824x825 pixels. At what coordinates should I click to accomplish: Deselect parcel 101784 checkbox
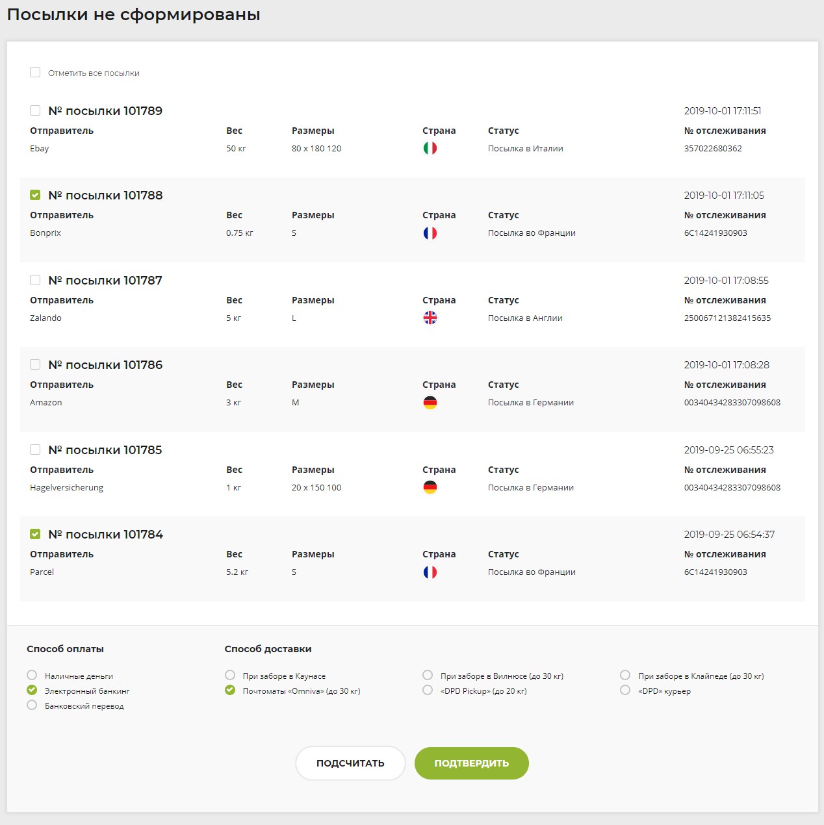pyautogui.click(x=35, y=535)
